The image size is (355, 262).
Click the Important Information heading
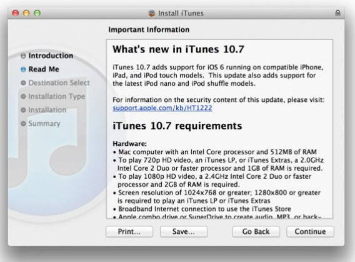[149, 29]
